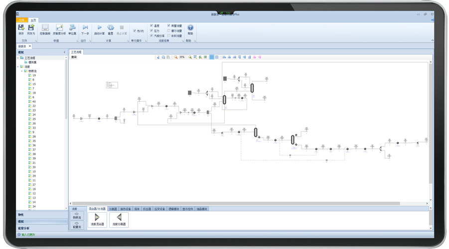Image resolution: width=449 pixels, height=249 pixels.
Task: Open the 文件 group dialog launcher
Action: point(36,41)
